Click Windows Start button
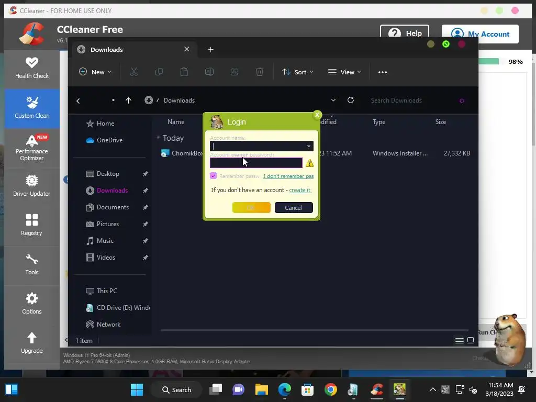Screen dimensions: 536x402 pos(137,389)
